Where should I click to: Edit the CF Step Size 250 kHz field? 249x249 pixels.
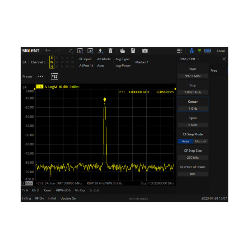193,158
